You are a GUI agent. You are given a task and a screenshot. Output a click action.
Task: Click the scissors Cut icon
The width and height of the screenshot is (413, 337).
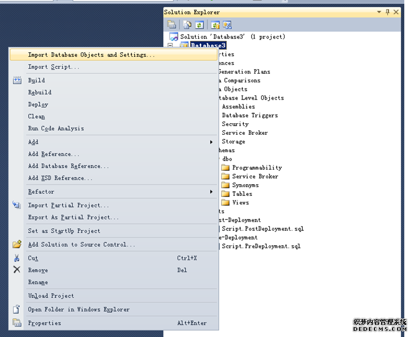click(17, 258)
